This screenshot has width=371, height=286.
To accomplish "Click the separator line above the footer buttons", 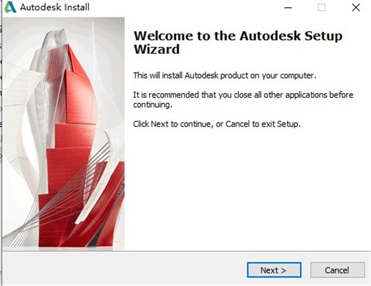I will point(185,251).
